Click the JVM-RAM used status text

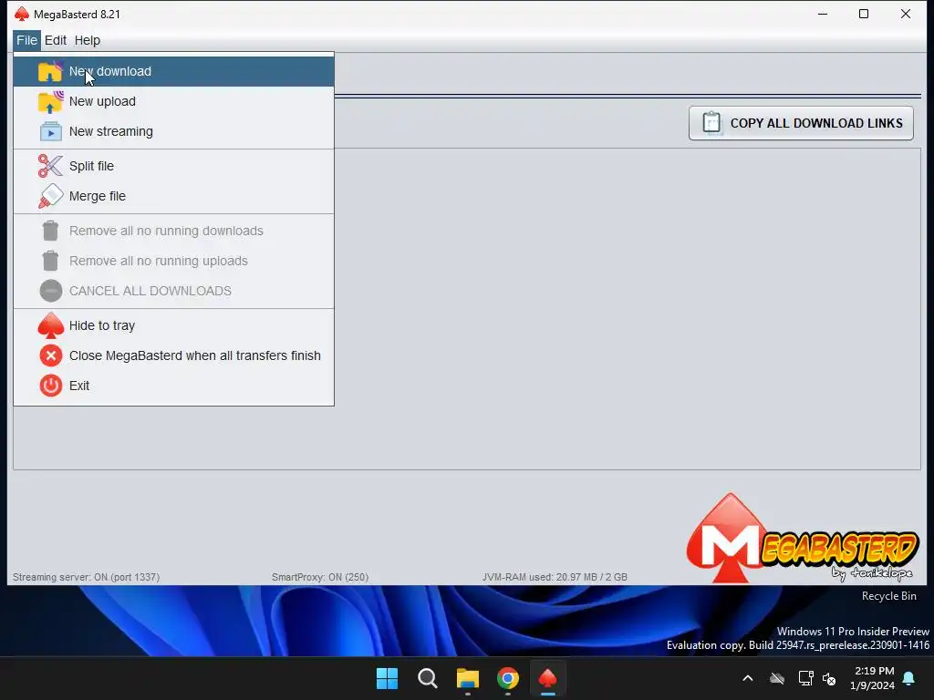[555, 577]
